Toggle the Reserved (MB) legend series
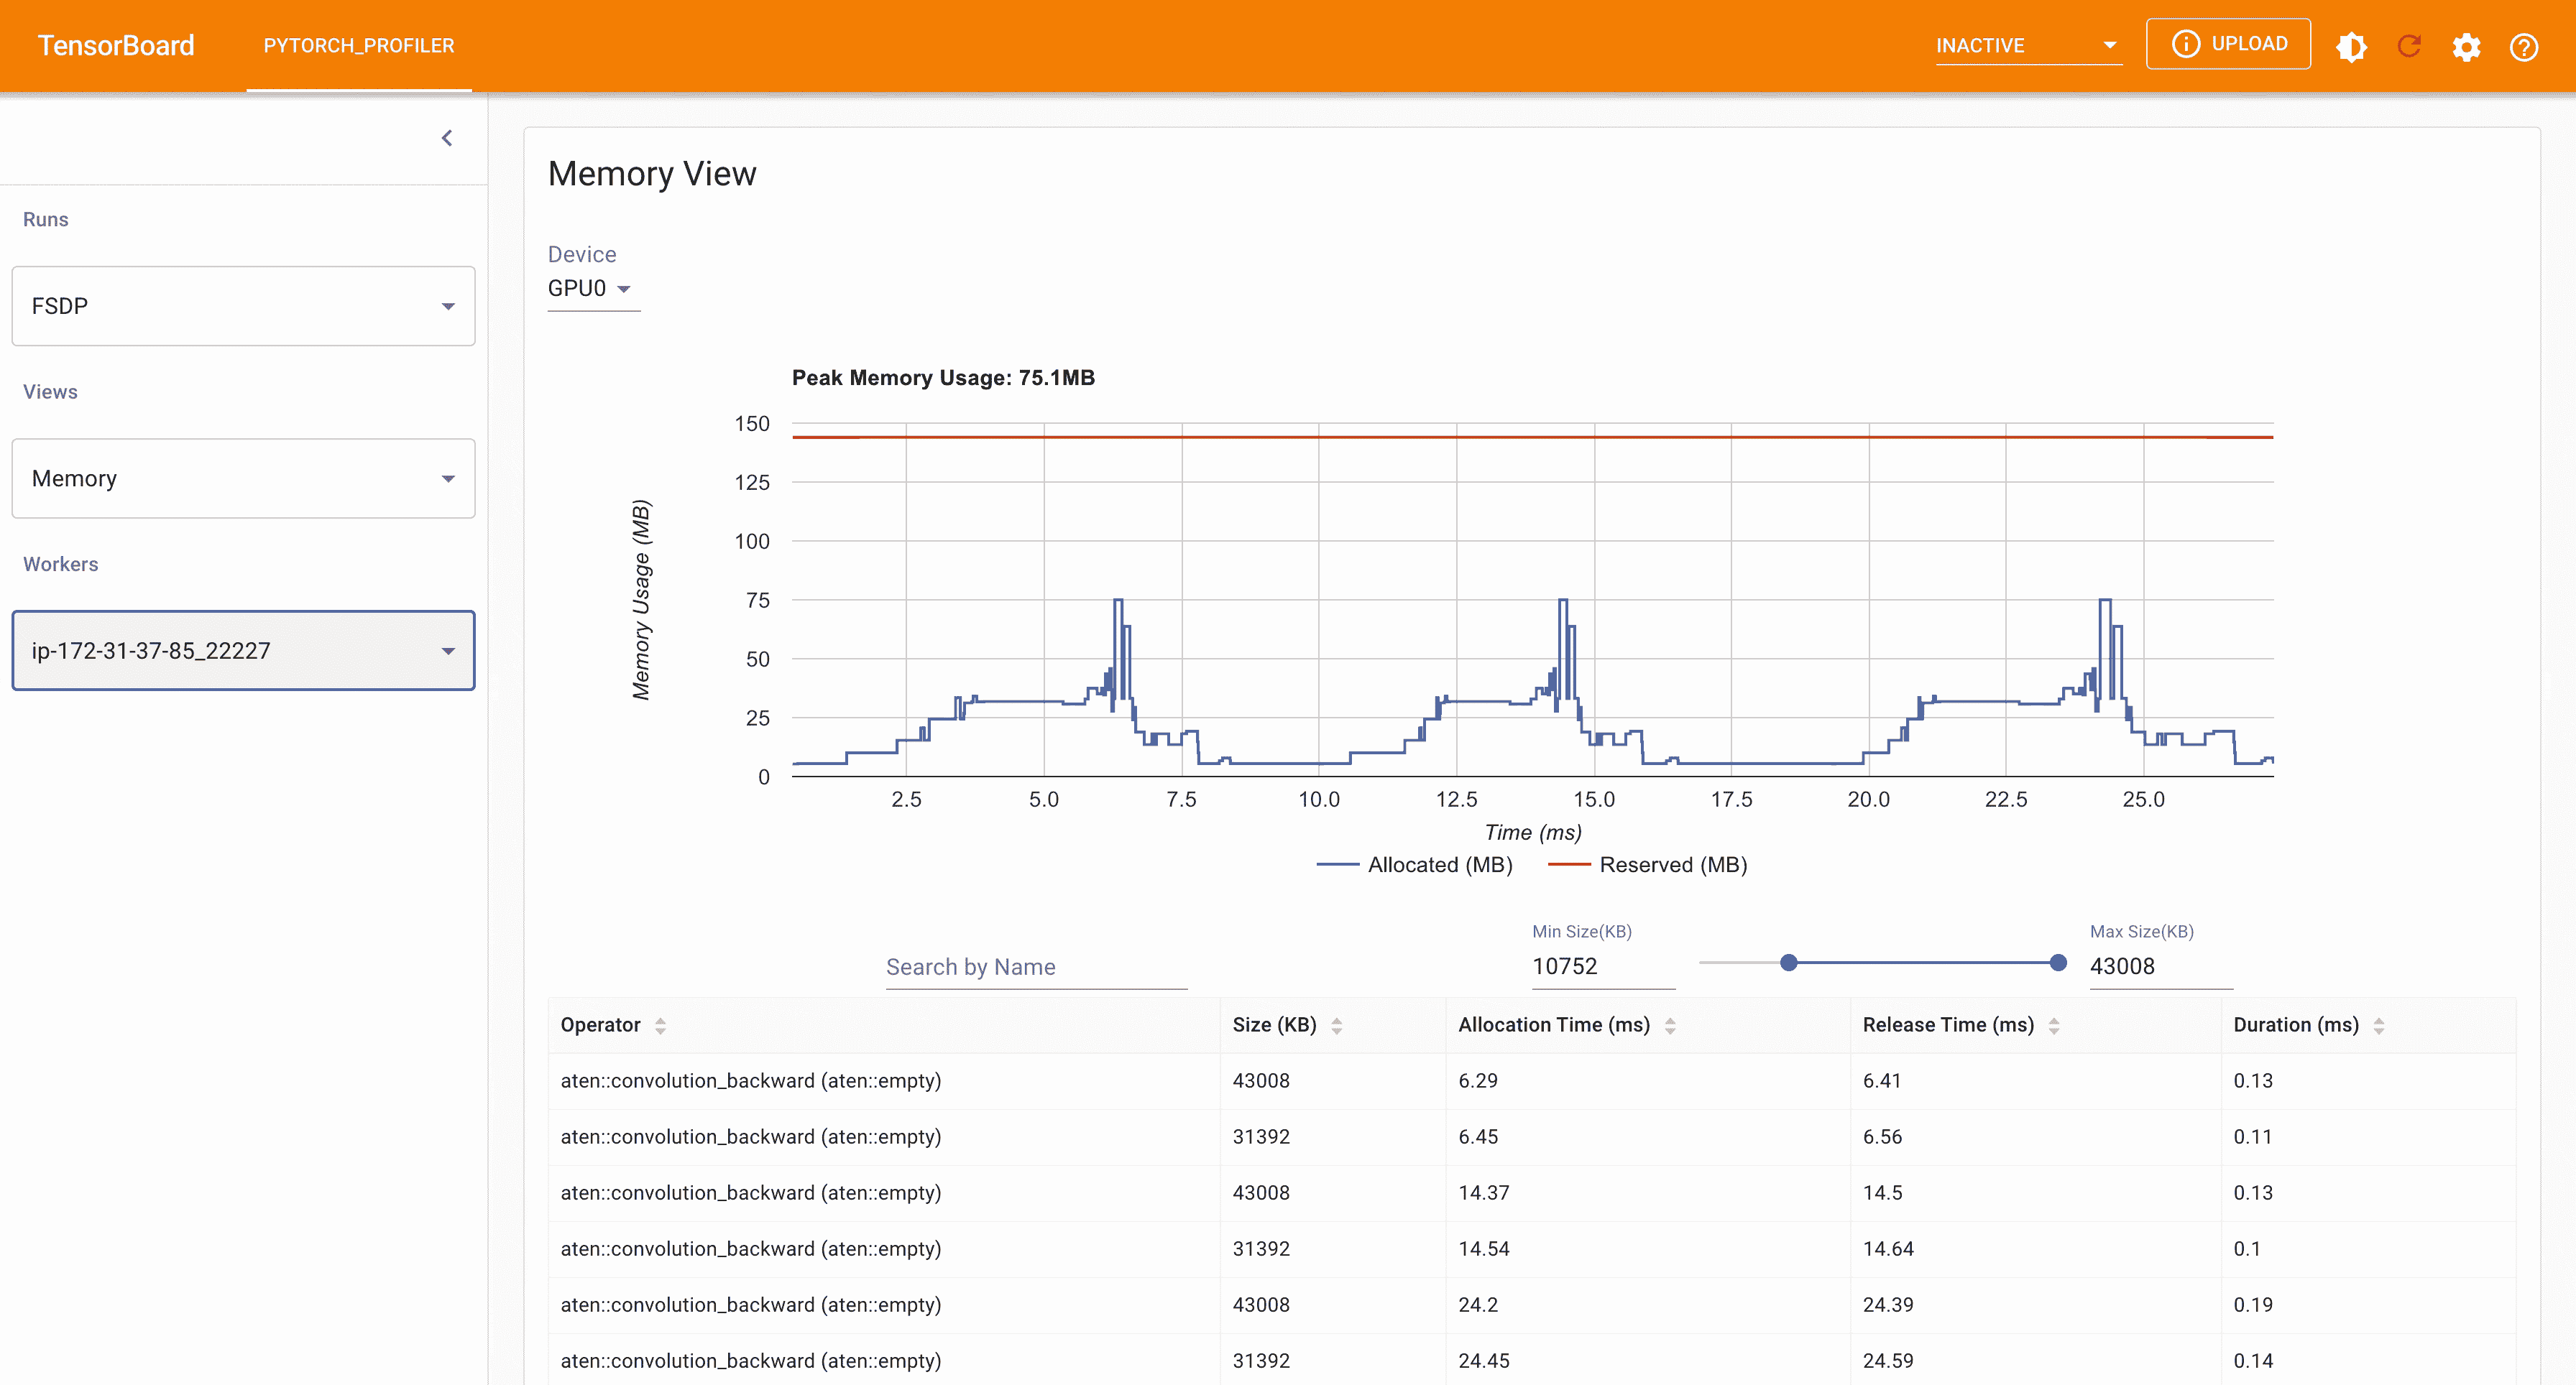This screenshot has width=2576, height=1385. tap(1648, 864)
